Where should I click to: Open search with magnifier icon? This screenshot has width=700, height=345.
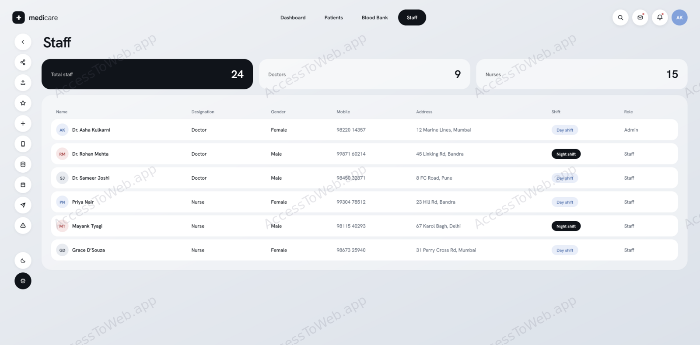(620, 17)
